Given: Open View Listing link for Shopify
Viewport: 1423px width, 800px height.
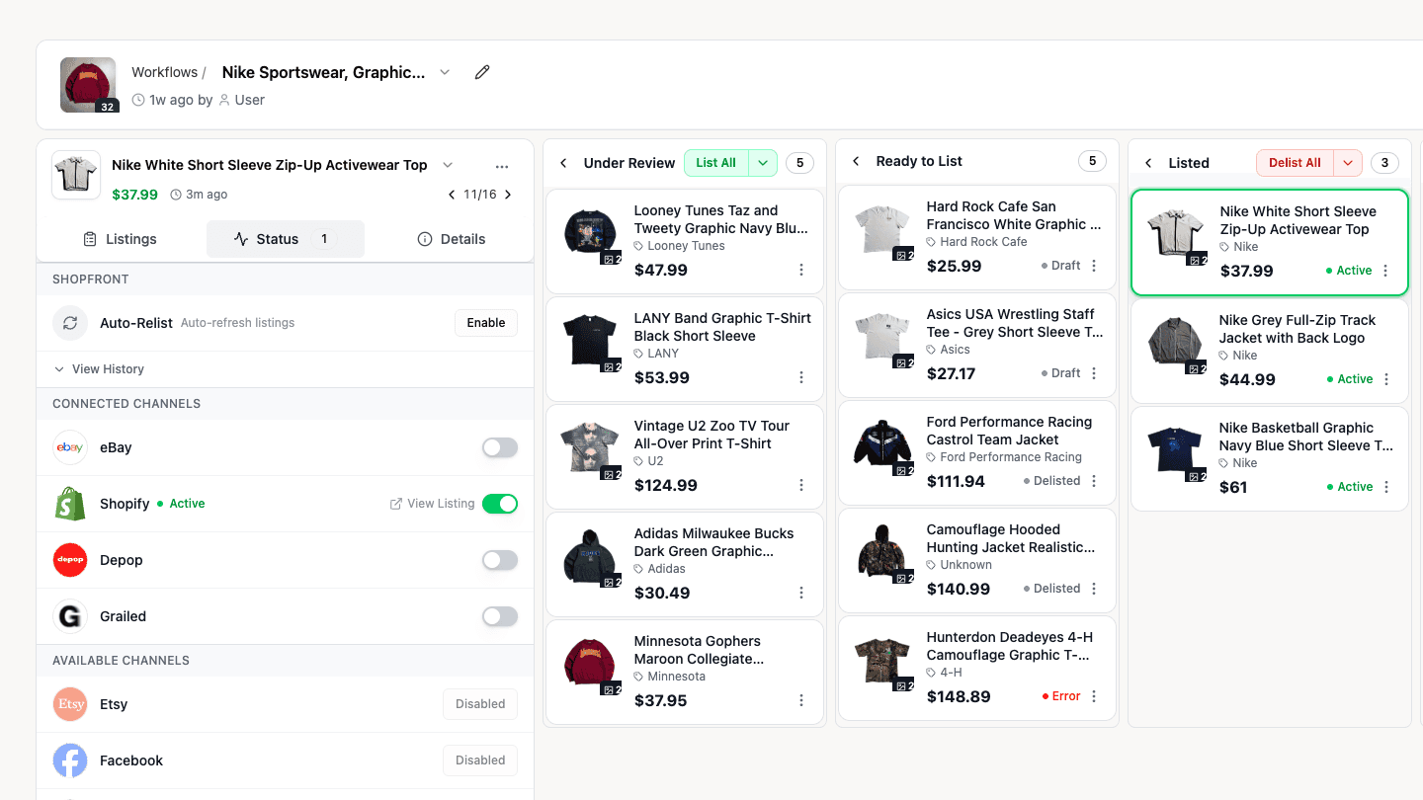Looking at the screenshot, I should pyautogui.click(x=433, y=504).
